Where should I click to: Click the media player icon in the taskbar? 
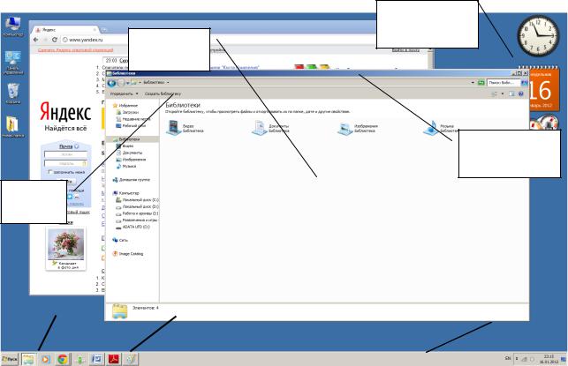(x=46, y=359)
